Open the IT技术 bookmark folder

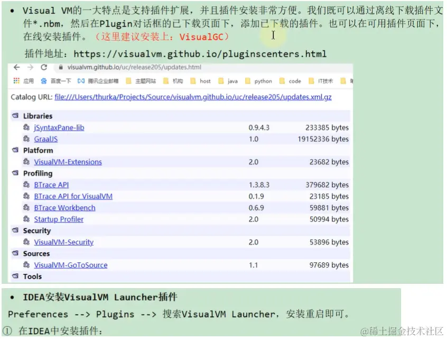point(321,81)
